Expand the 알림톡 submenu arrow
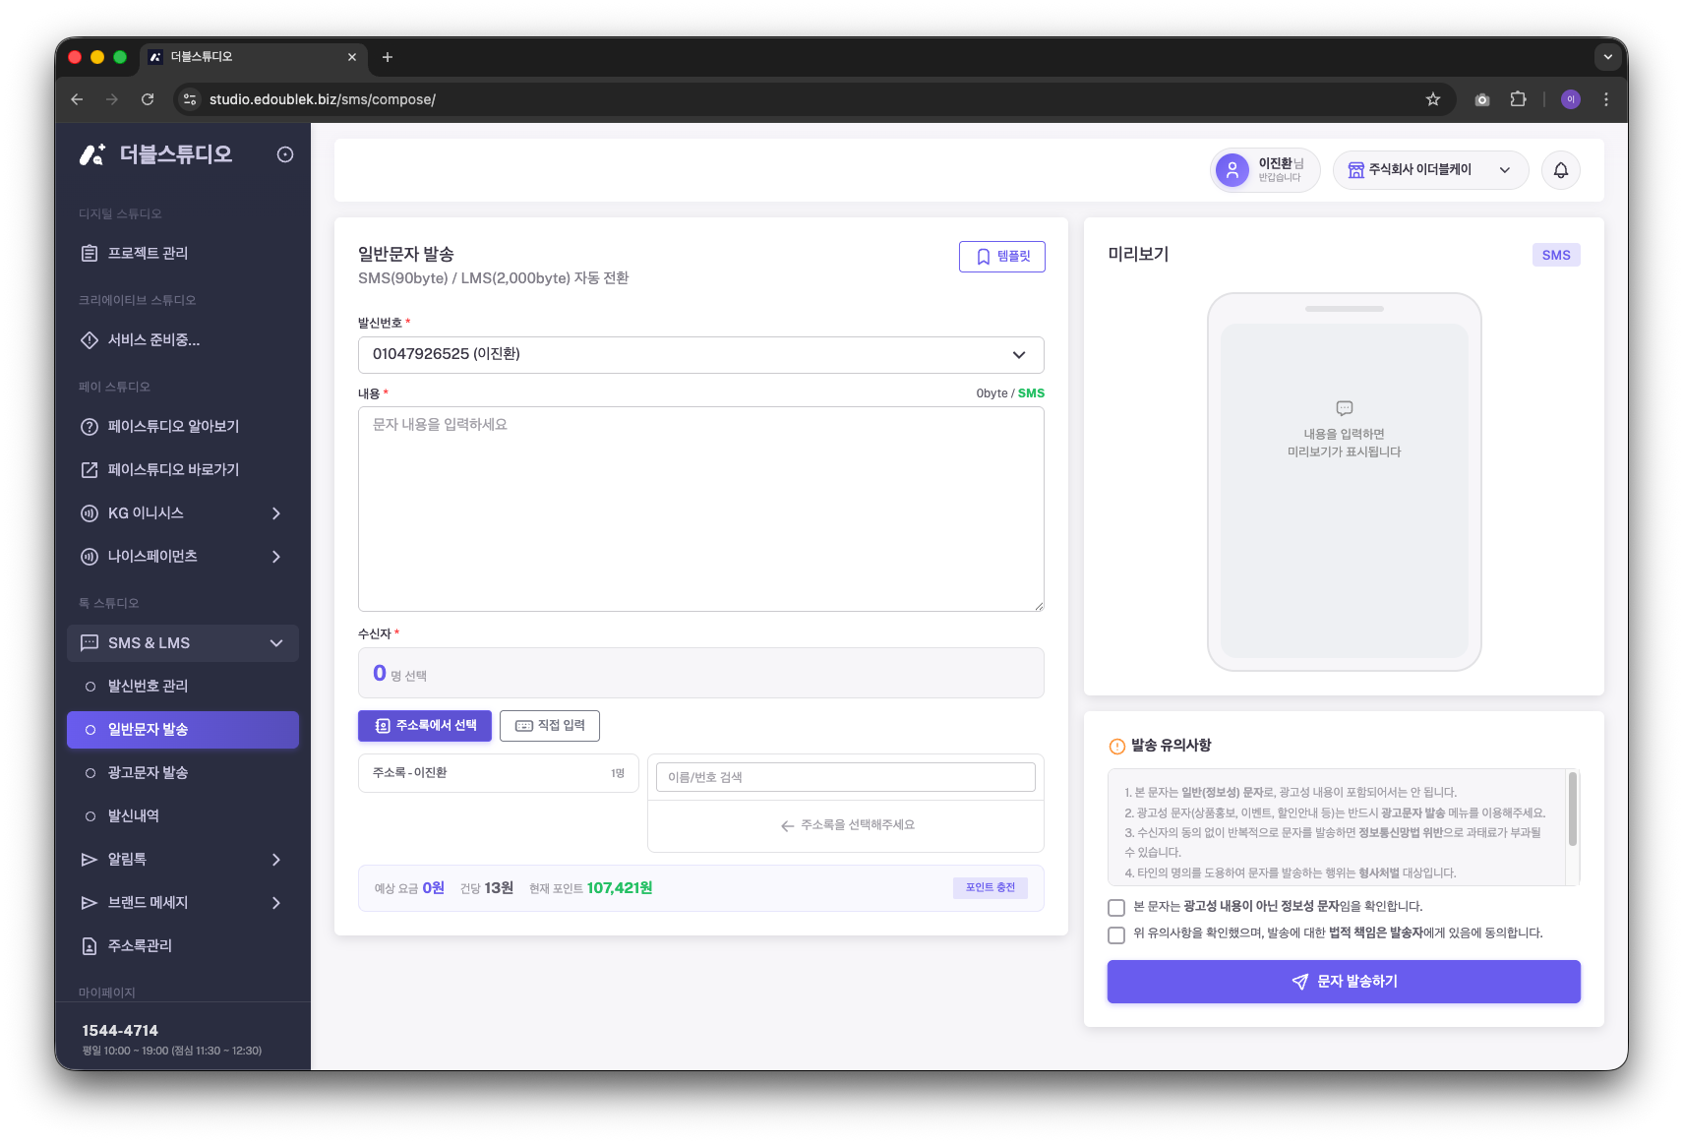Image resolution: width=1683 pixels, height=1143 pixels. click(276, 860)
